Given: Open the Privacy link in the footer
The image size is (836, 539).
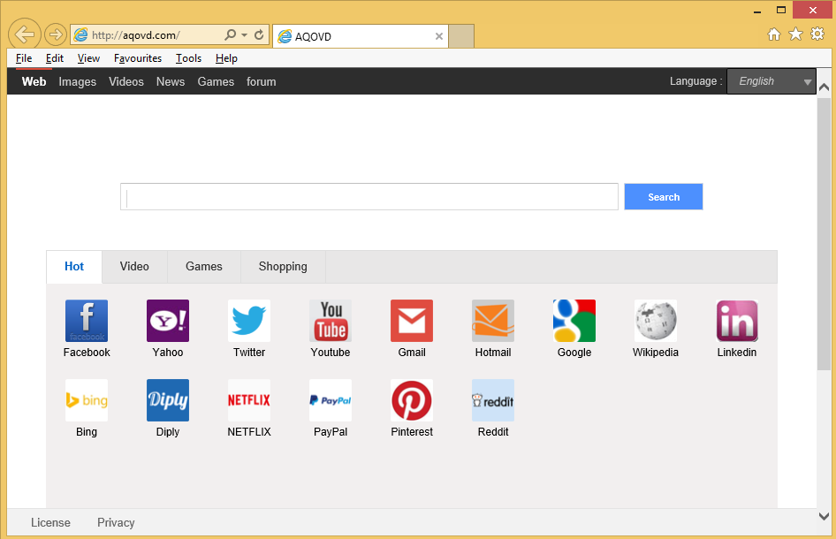Looking at the screenshot, I should (116, 522).
